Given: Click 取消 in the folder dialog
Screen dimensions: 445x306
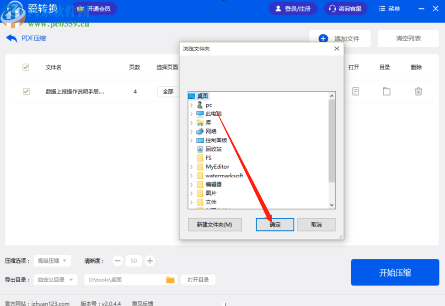Looking at the screenshot, I should [316, 225].
